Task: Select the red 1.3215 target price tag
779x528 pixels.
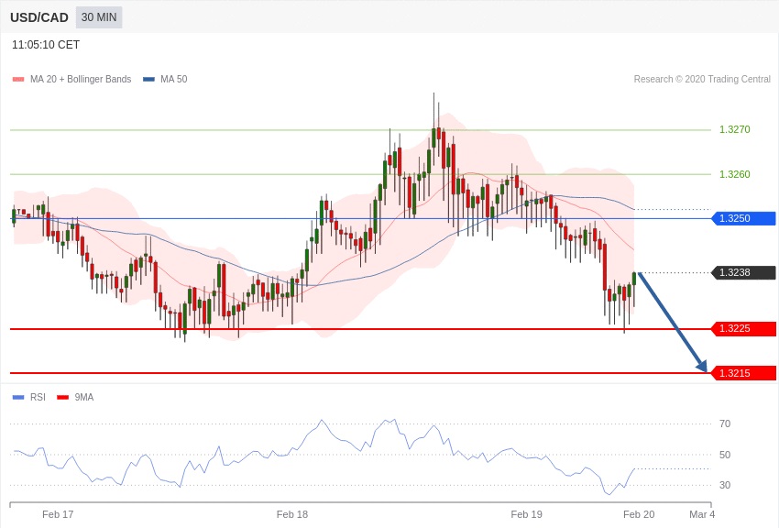Action: pyautogui.click(x=743, y=373)
